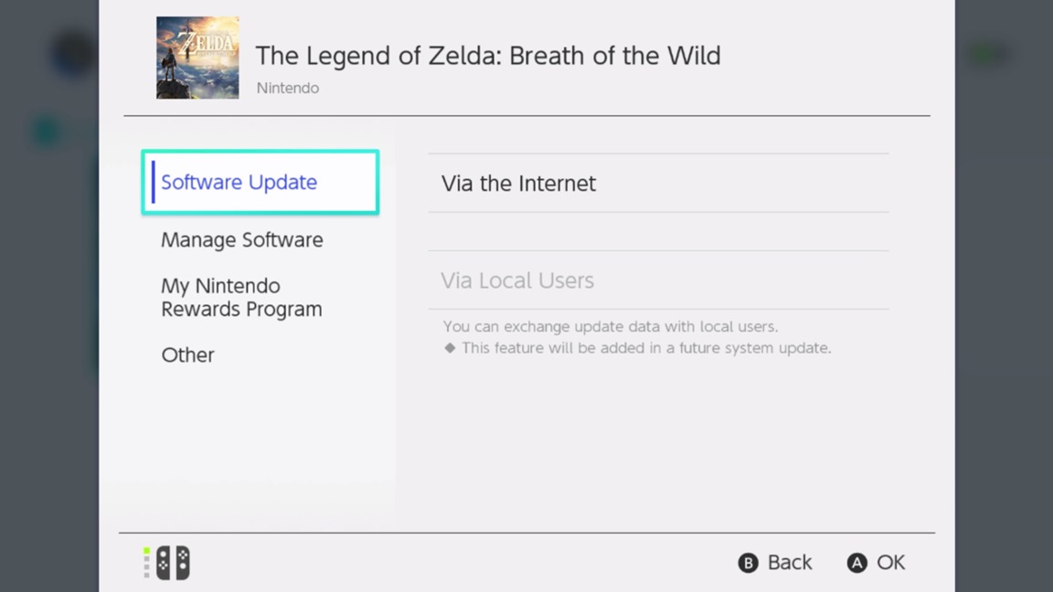Click the future system update note text
The height and width of the screenshot is (592, 1053).
click(646, 348)
